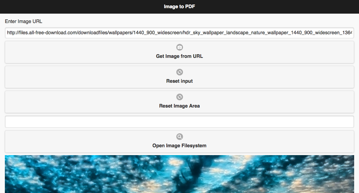This screenshot has height=193, width=359.
Task: Click the camera icon above Get Image from URL
Action: tap(179, 47)
